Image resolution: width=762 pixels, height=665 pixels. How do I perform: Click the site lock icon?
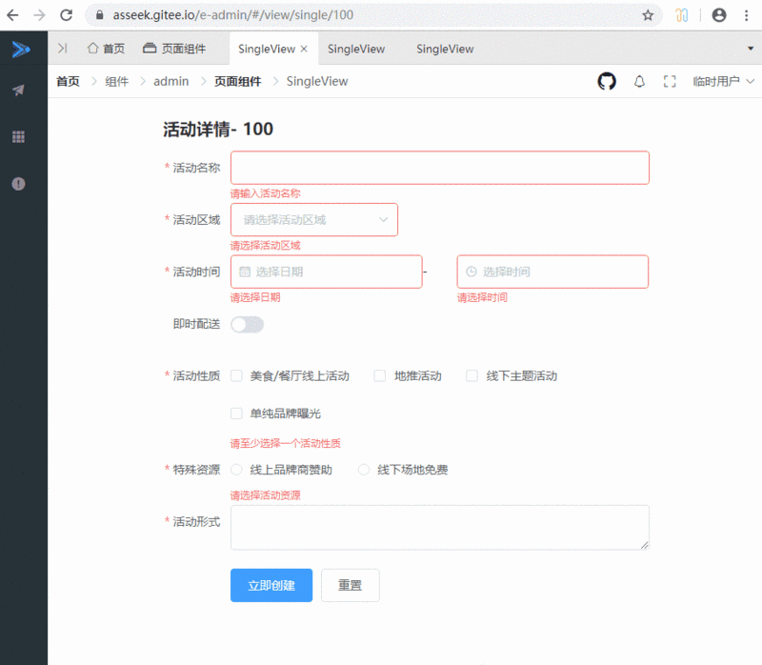(100, 15)
